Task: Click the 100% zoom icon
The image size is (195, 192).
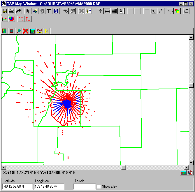Action: (40, 31)
